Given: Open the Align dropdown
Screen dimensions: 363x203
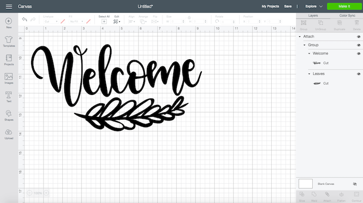Looking at the screenshot, I should pyautogui.click(x=132, y=22).
